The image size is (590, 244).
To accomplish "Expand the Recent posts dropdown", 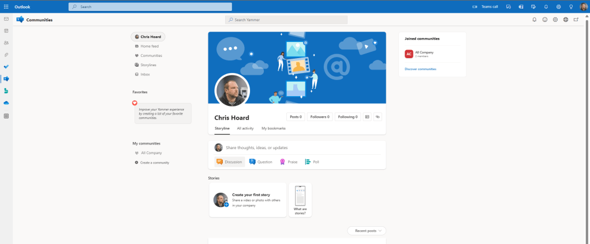I will tap(367, 231).
